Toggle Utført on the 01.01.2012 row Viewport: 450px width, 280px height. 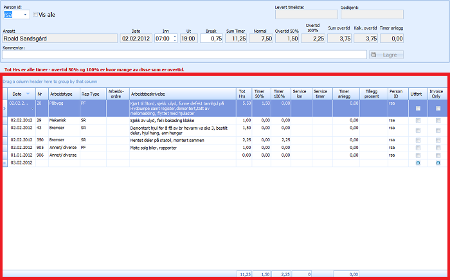tap(419, 155)
